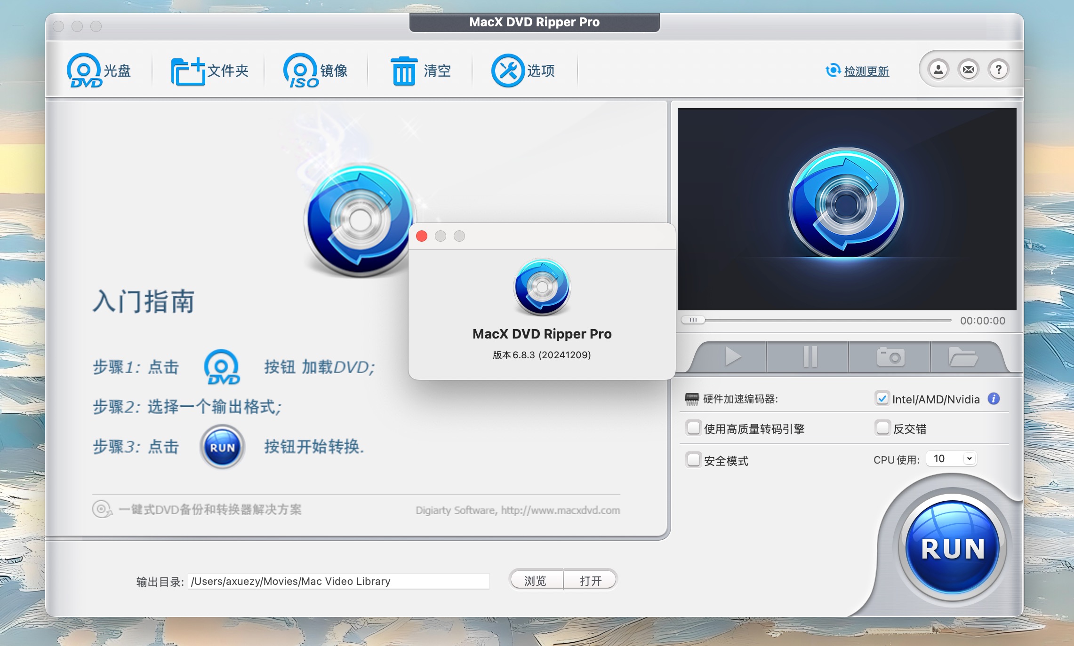Play the preview video
The image size is (1074, 646).
[733, 356]
